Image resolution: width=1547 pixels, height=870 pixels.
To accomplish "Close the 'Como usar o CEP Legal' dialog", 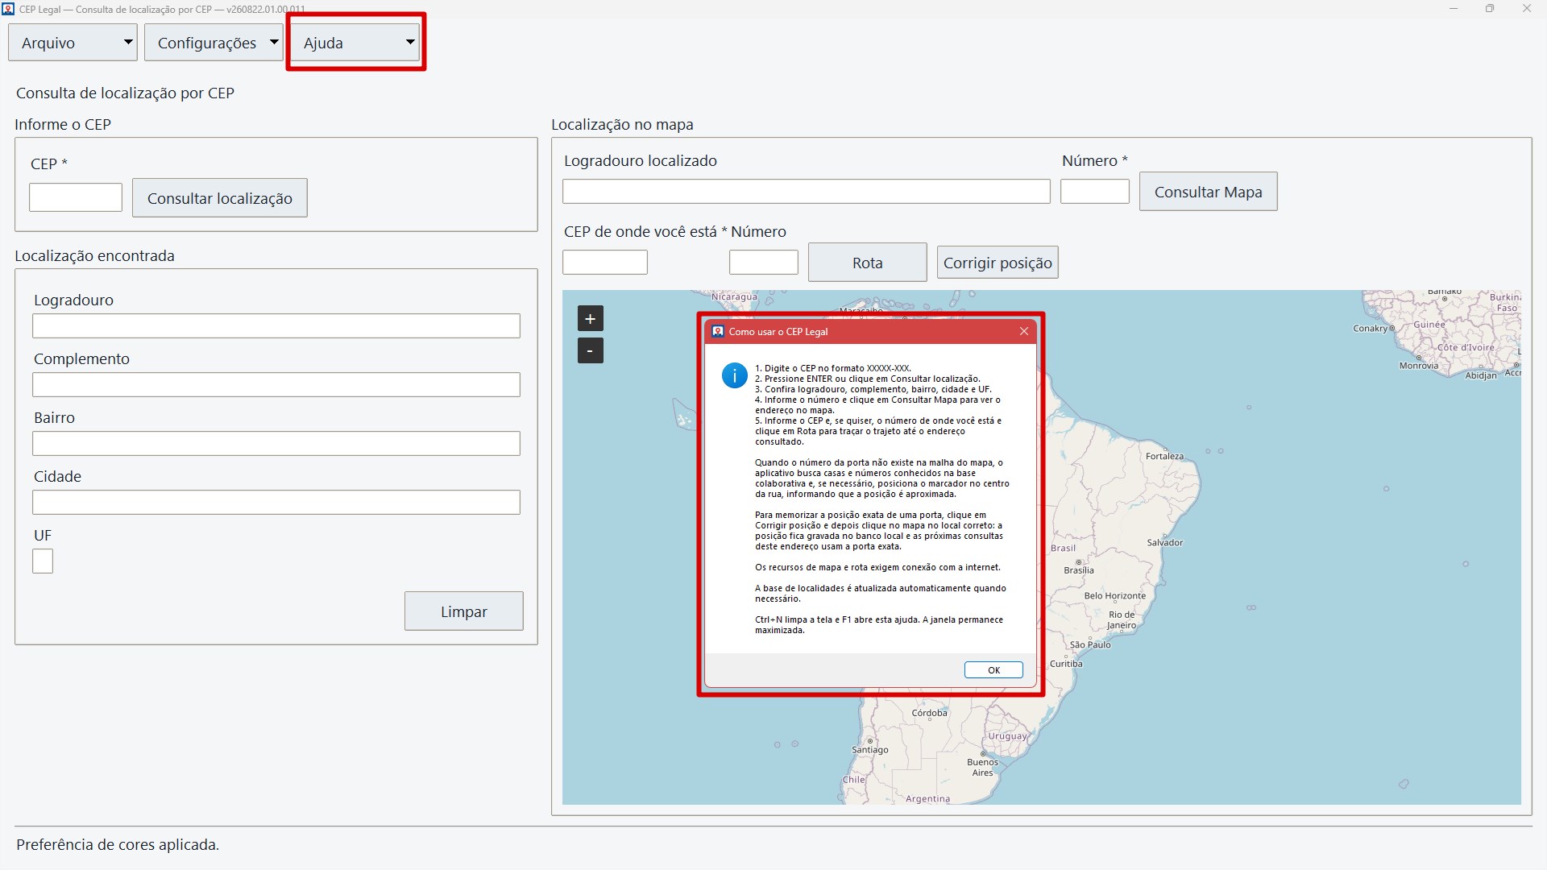I will click(1023, 331).
